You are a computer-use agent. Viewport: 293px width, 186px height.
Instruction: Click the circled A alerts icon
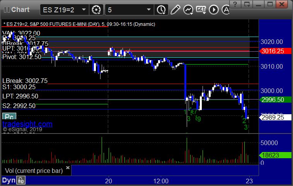coord(226,10)
